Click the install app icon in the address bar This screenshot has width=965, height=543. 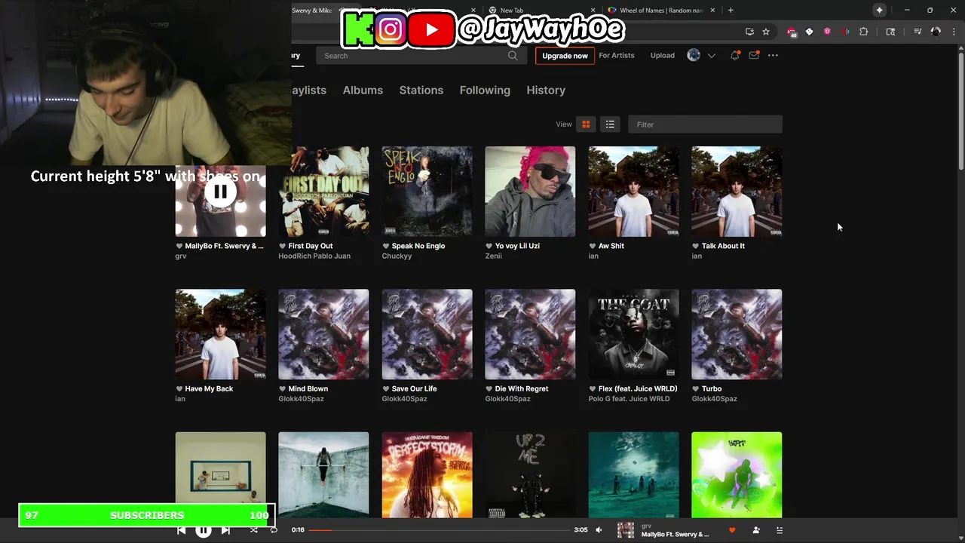point(749,32)
